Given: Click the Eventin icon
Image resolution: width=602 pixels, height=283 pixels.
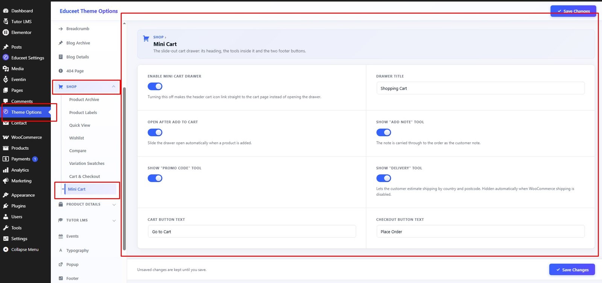Looking at the screenshot, I should point(6,79).
